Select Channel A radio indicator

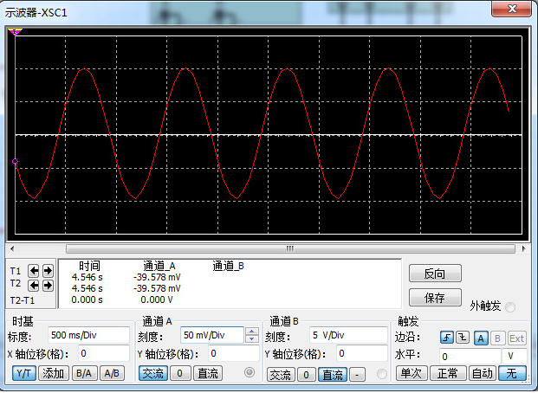250,374
